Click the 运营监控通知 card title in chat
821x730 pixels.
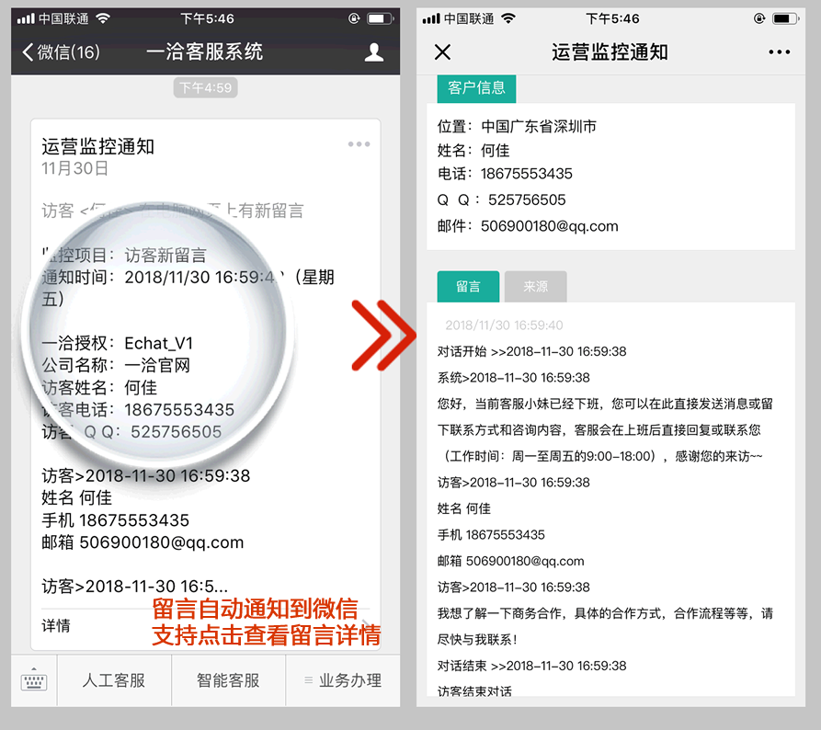tap(97, 146)
